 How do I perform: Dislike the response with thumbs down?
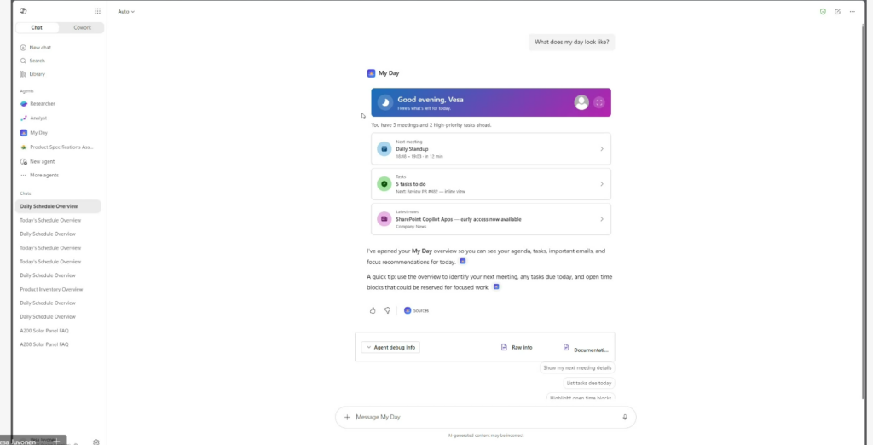tap(388, 310)
